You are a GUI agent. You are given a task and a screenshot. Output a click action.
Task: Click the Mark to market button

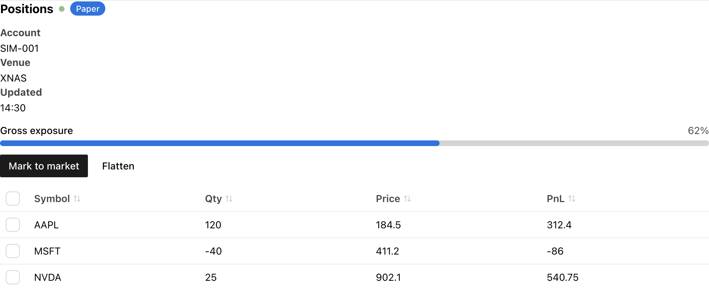(44, 166)
